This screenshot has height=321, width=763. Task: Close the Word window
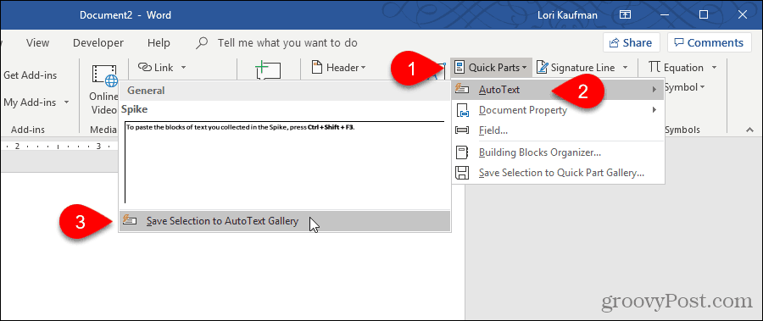tap(742, 15)
